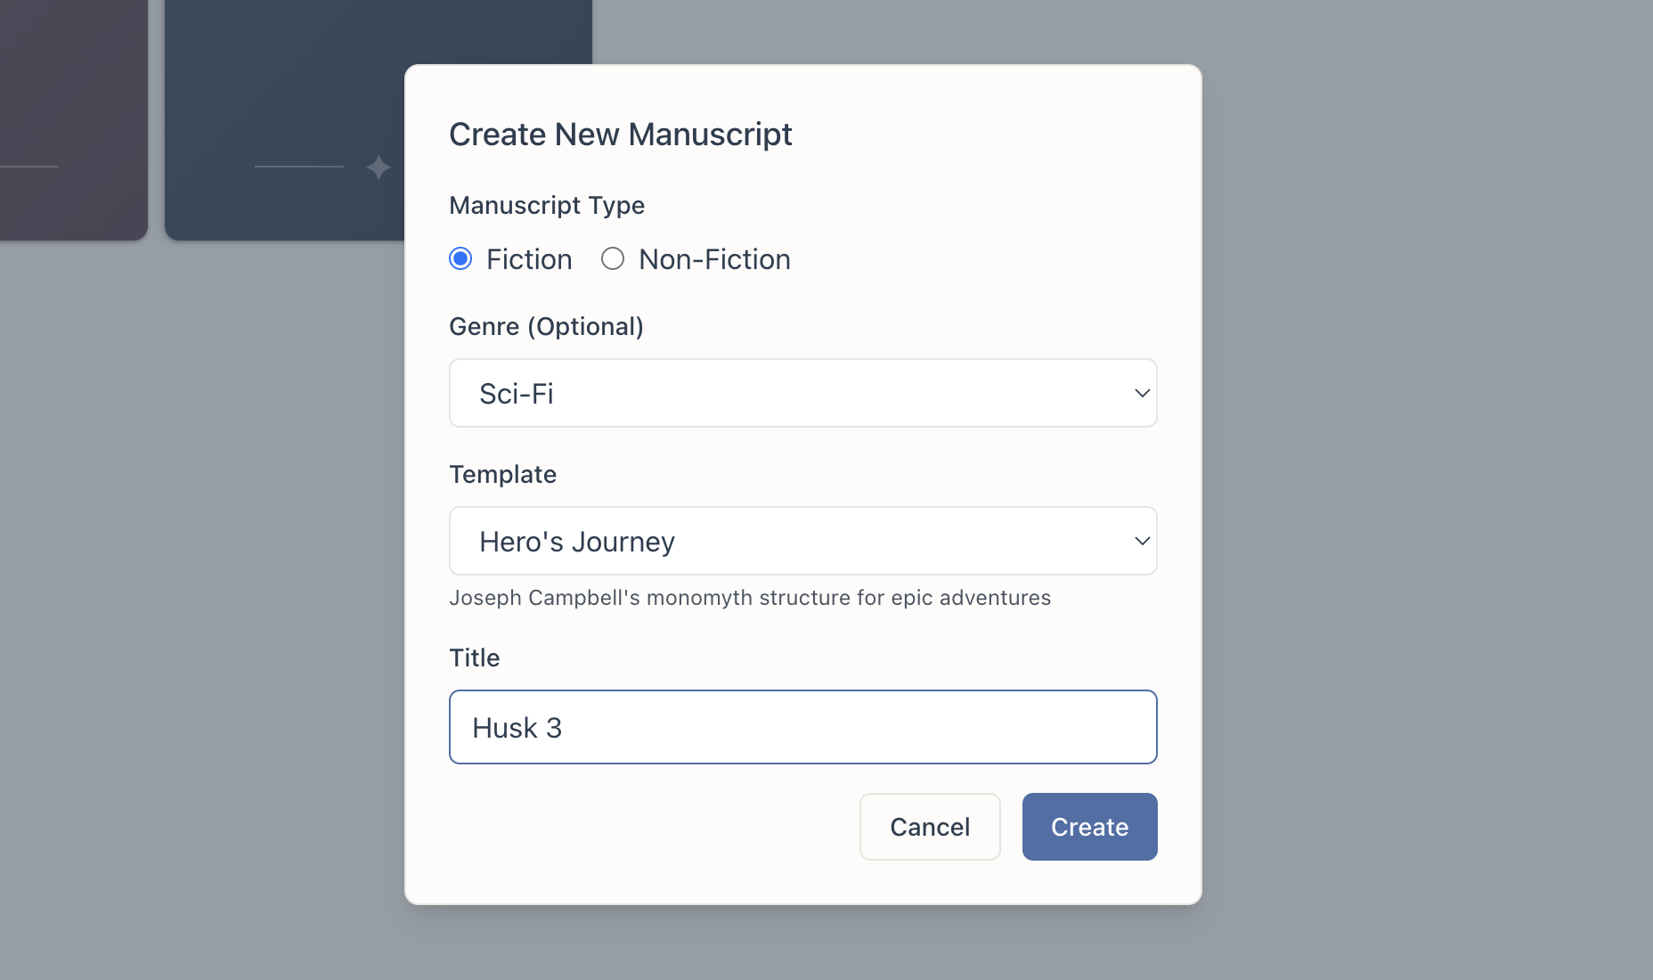The height and width of the screenshot is (980, 1653).
Task: Click inside the Husk 3 title field
Action: click(802, 727)
